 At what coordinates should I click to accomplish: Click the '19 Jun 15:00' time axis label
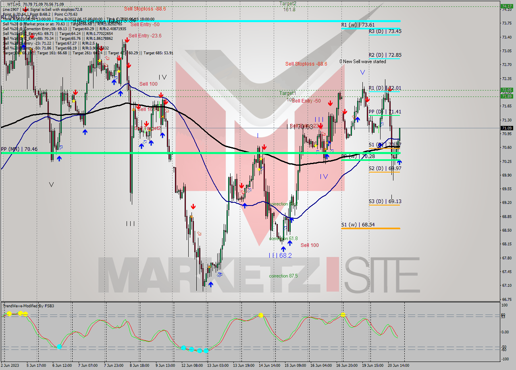373,366
